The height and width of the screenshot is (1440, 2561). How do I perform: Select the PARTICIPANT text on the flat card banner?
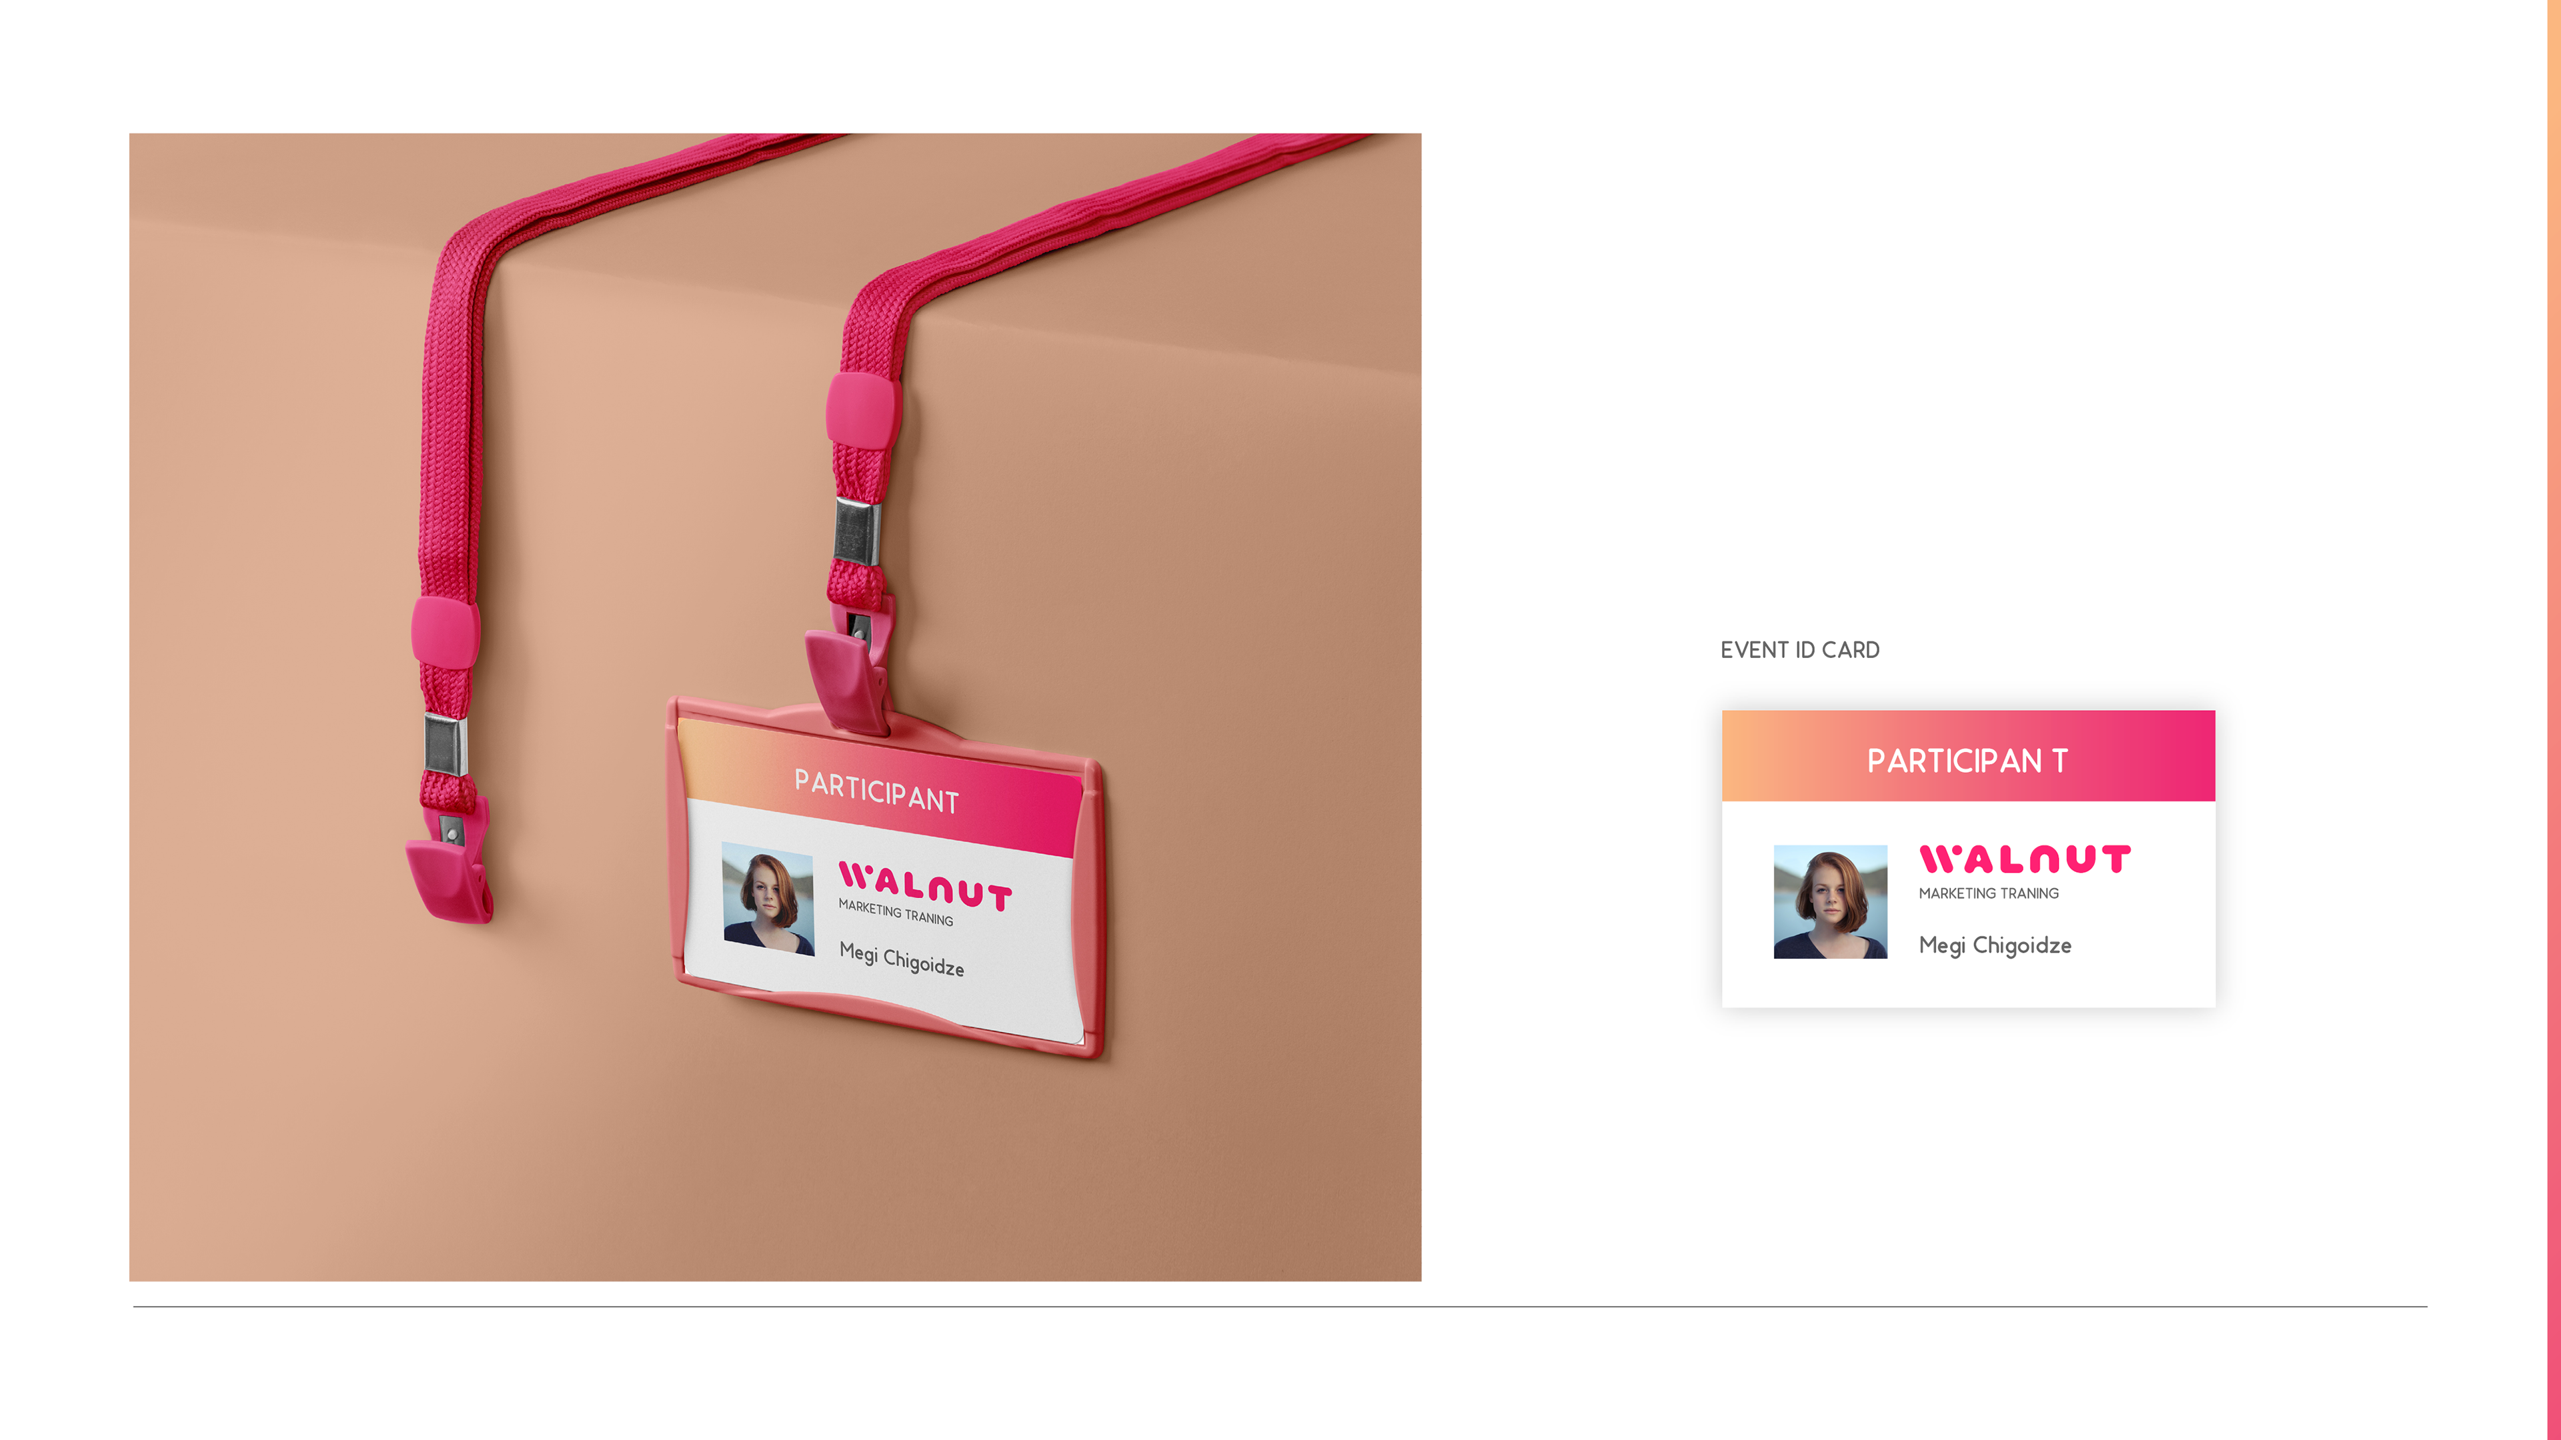[x=1967, y=760]
